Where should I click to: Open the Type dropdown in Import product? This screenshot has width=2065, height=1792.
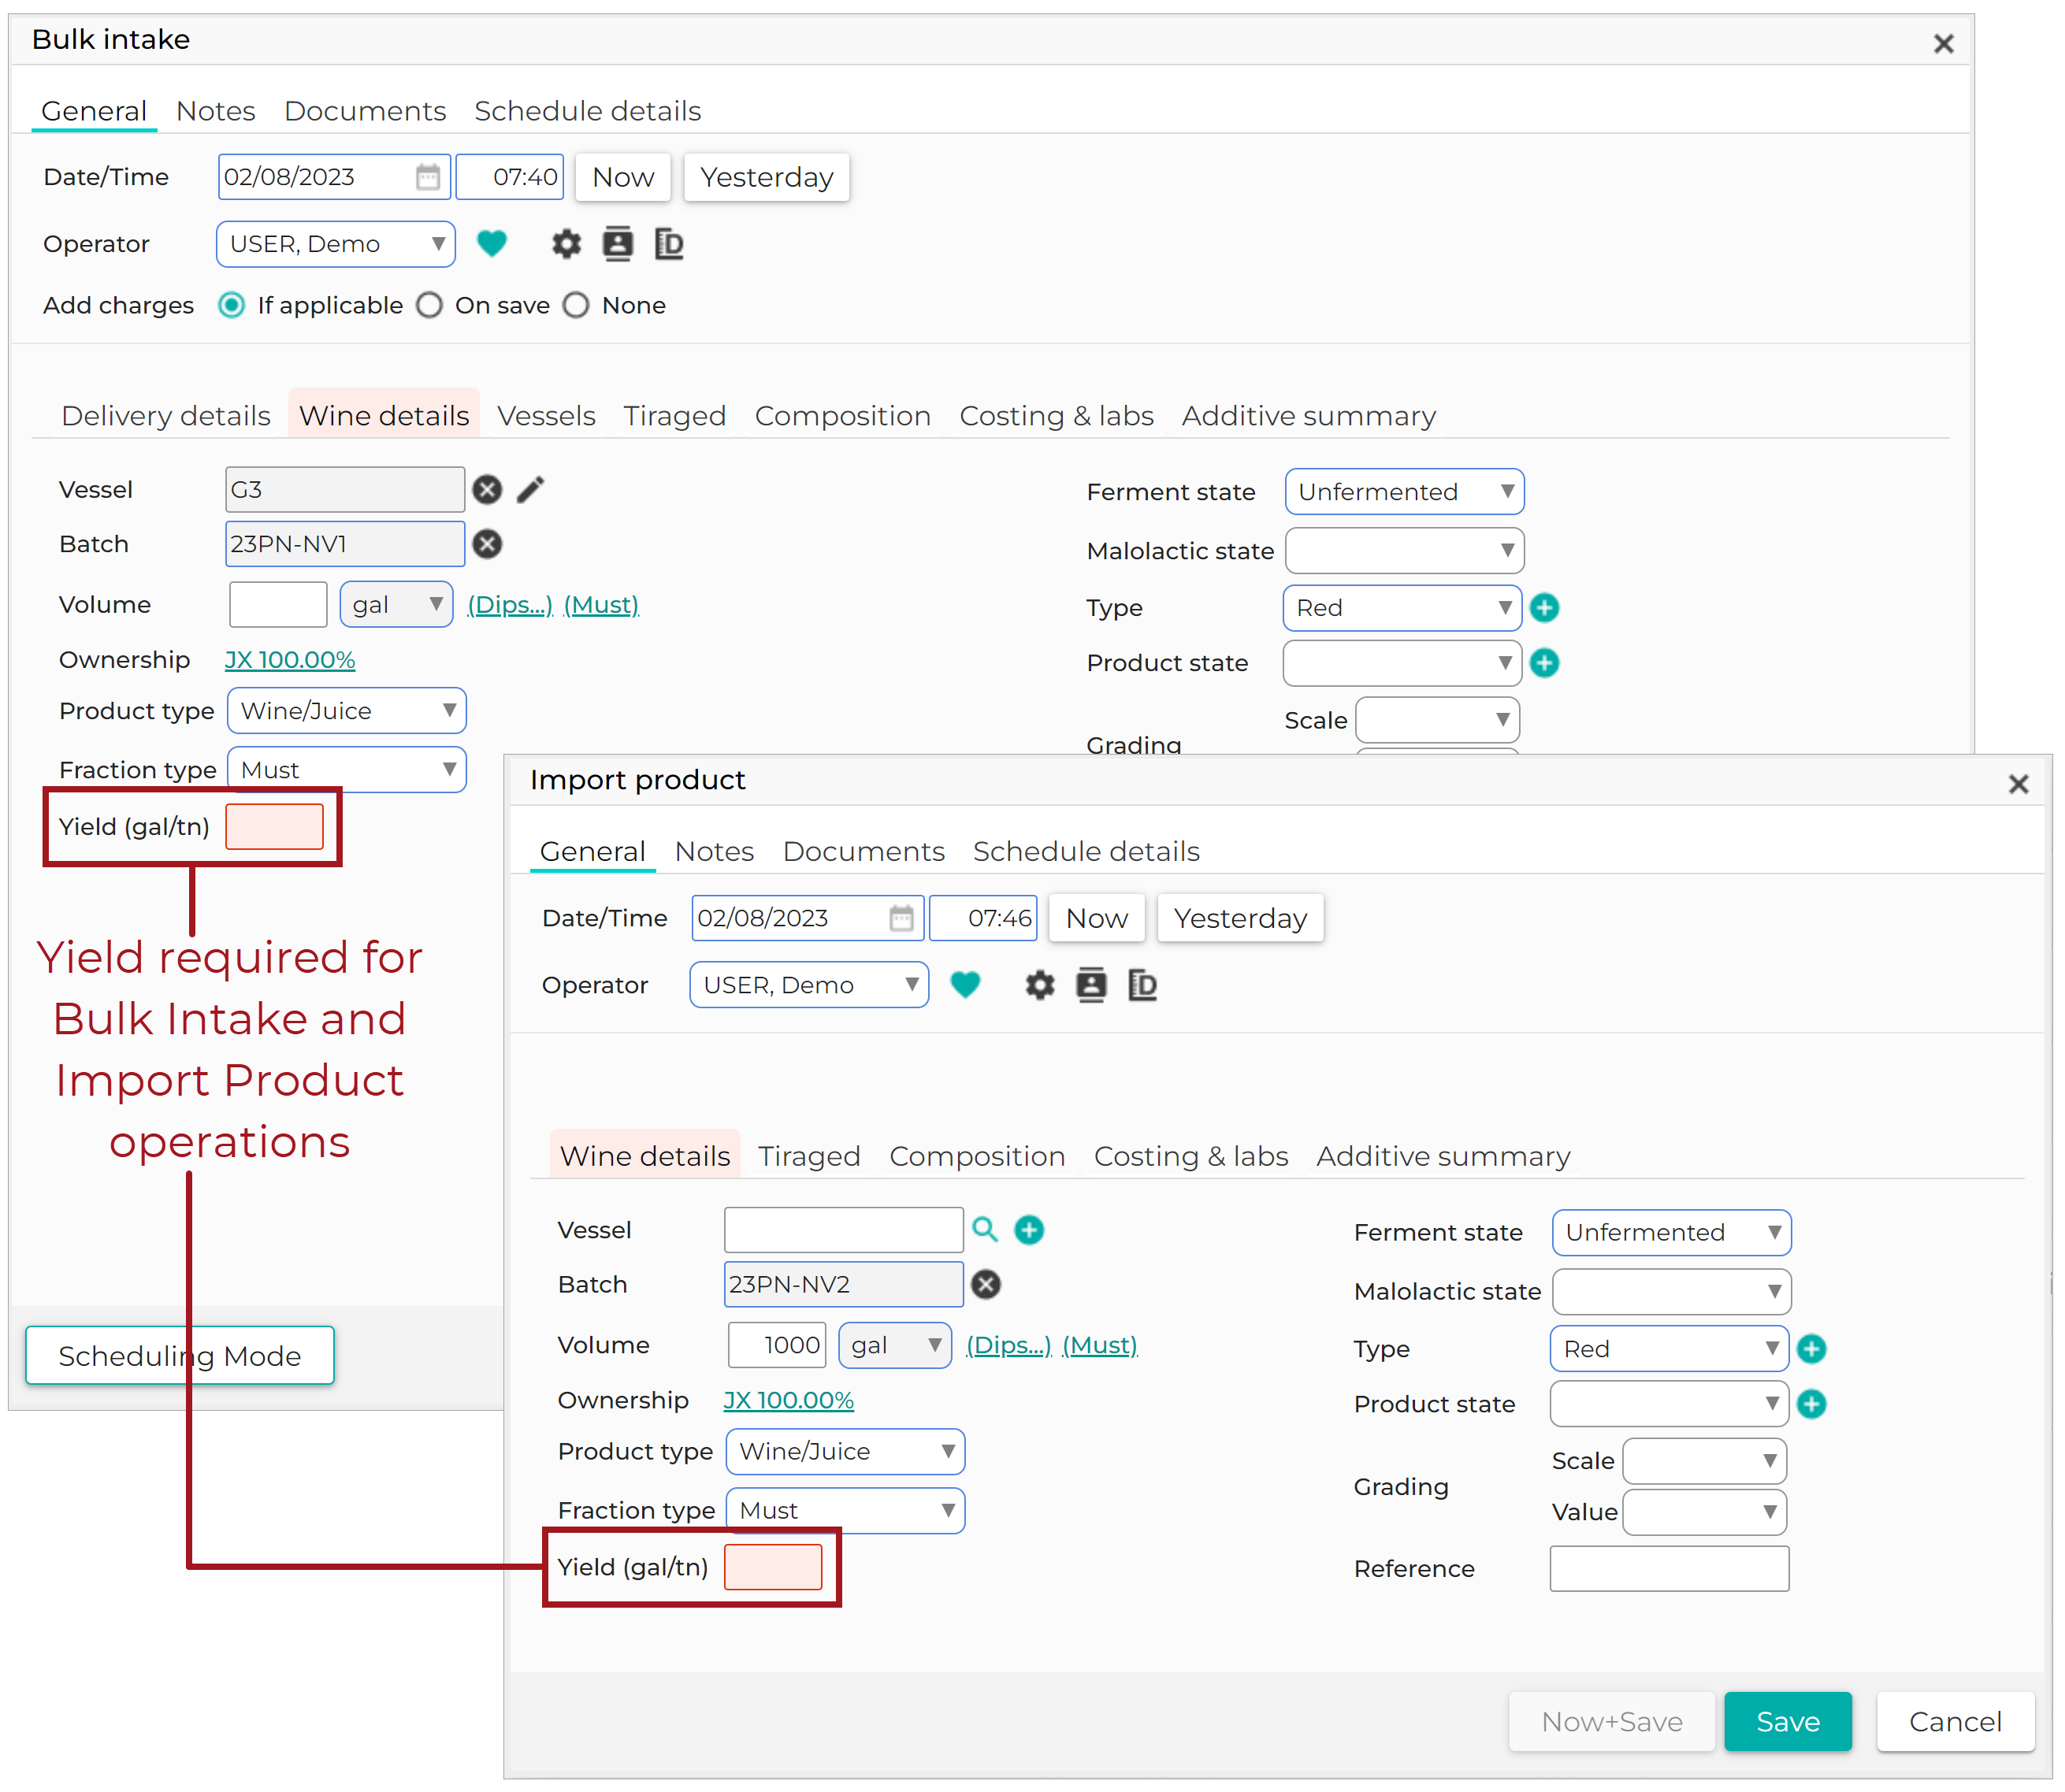pyautogui.click(x=1669, y=1349)
